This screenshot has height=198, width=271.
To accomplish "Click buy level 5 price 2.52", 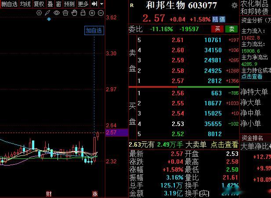I will [178, 134].
